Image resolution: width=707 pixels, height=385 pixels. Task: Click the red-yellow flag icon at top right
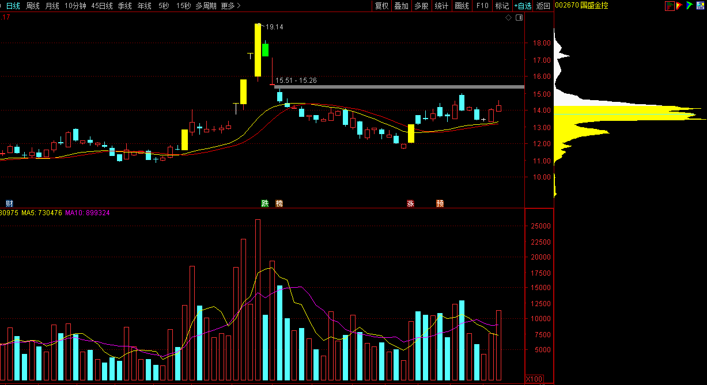click(679, 6)
